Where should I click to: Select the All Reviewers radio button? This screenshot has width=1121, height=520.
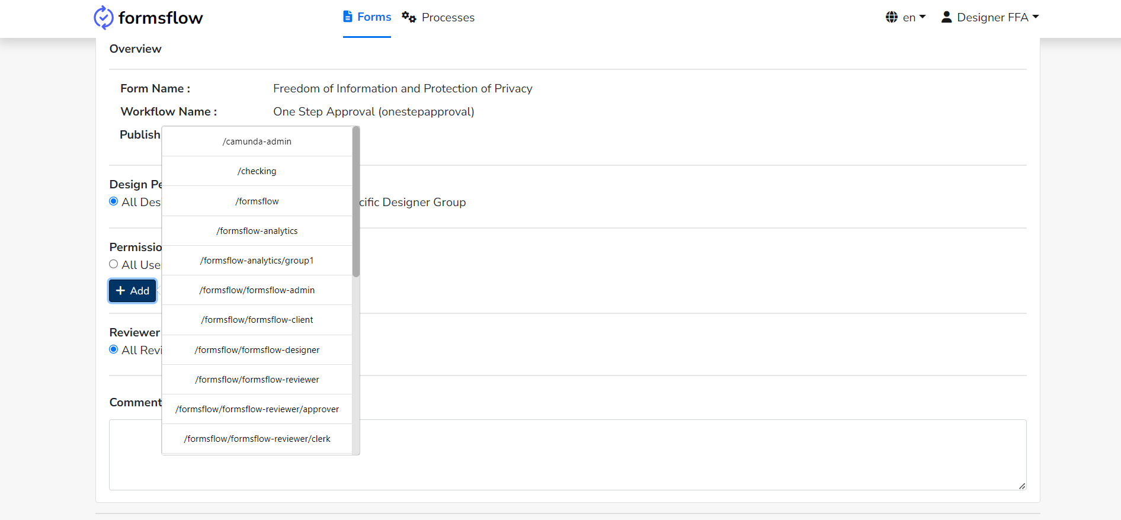click(114, 349)
